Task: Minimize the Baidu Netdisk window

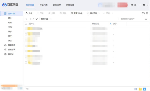Action: click(140, 5)
